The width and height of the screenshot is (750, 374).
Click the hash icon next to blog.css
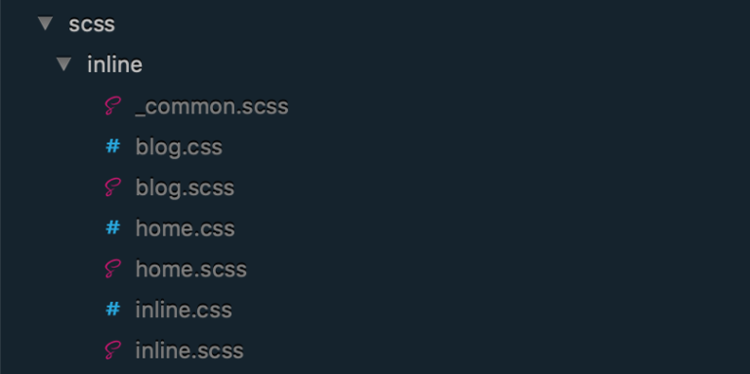(x=113, y=146)
